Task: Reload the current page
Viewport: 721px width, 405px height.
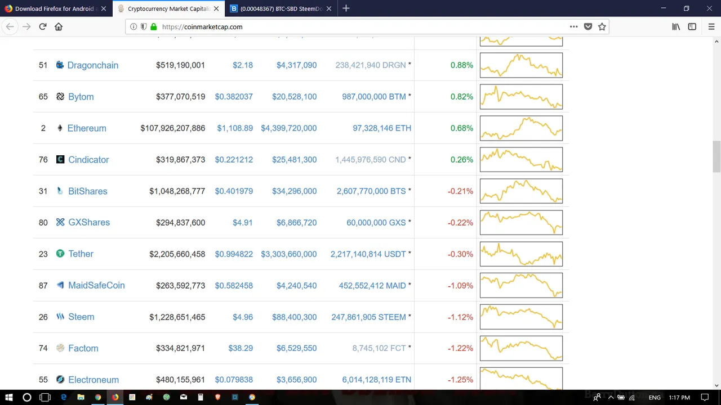Action: click(42, 26)
